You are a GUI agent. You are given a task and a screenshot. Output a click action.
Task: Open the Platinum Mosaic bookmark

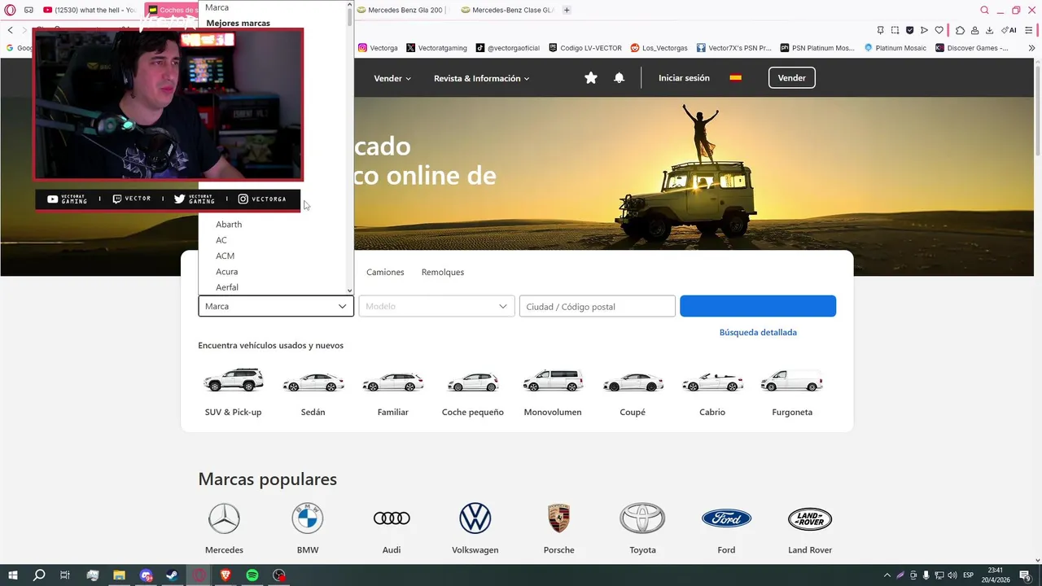tap(895, 48)
